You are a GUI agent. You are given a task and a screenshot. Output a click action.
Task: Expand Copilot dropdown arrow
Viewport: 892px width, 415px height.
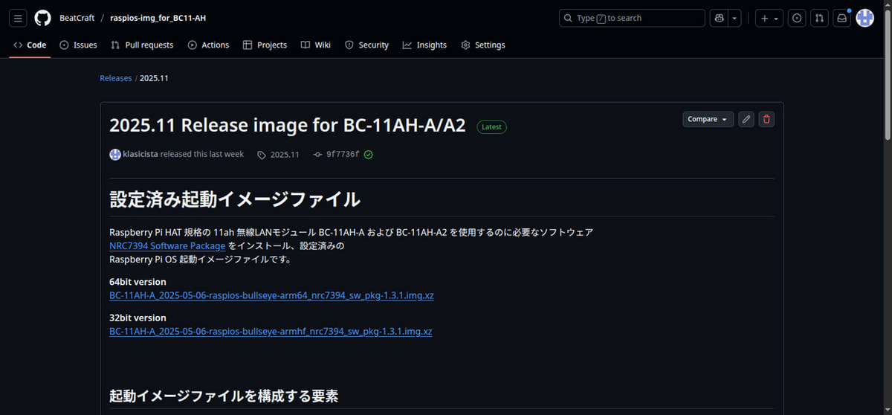click(734, 18)
